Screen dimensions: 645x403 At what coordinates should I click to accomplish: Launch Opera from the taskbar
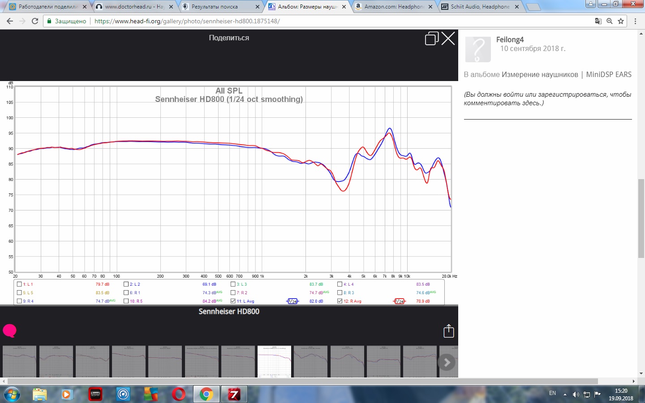(x=179, y=394)
